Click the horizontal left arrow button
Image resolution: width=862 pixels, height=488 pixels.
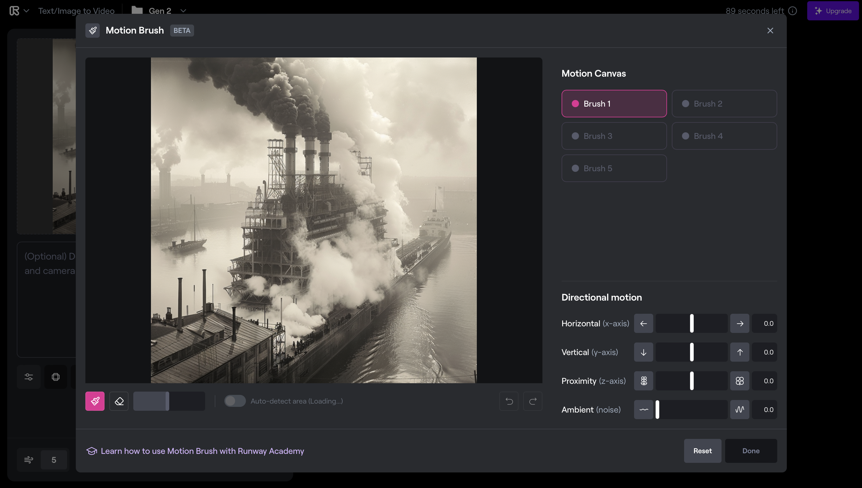click(643, 323)
